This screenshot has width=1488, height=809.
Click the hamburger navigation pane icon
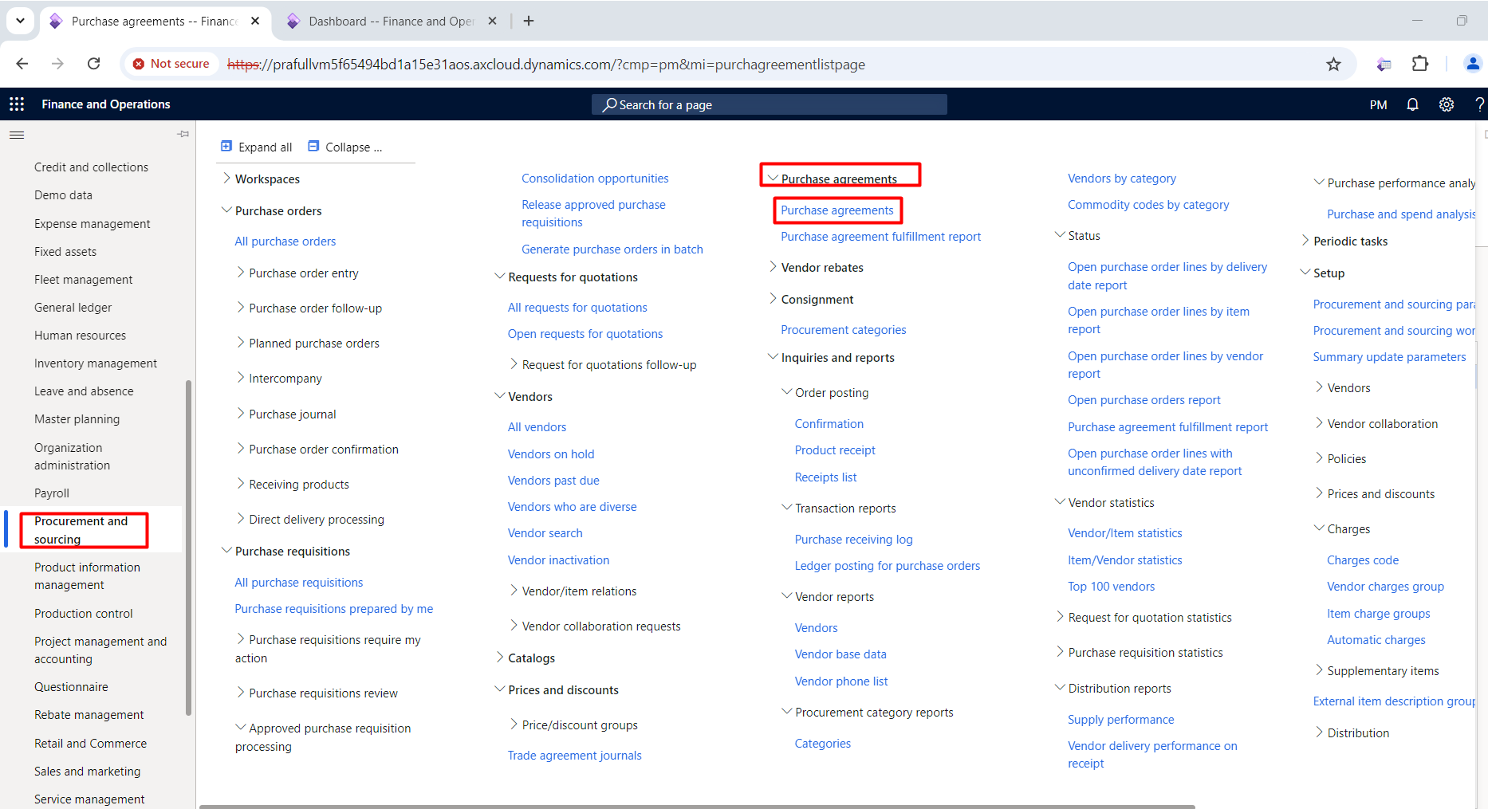click(17, 135)
